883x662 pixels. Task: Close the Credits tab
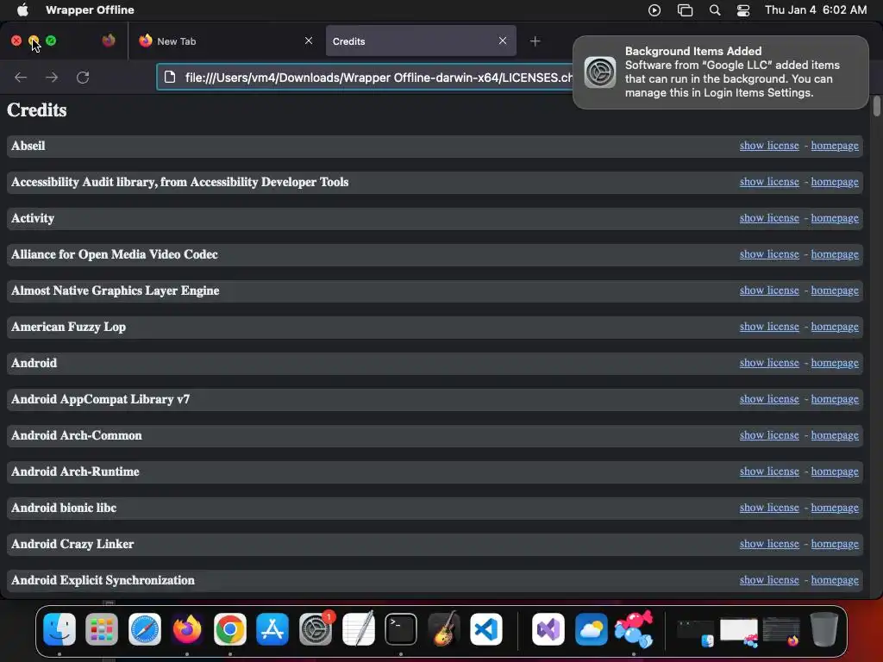tap(503, 41)
